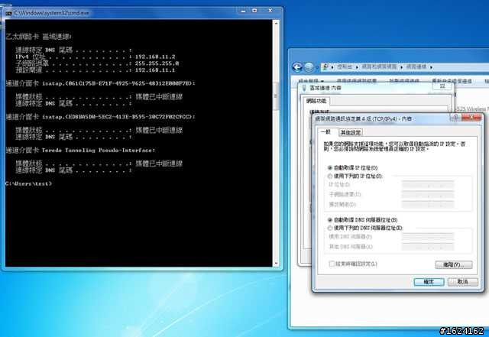Click the network plug icon in 區域連線 內容 title bar
The height and width of the screenshot is (337, 489).
305,88
